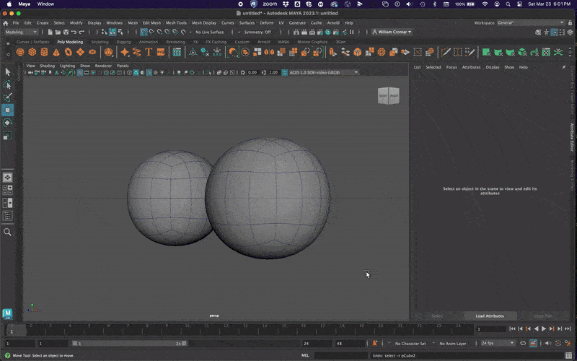Open the Mesh Tools menu
The height and width of the screenshot is (361, 577).
(176, 22)
